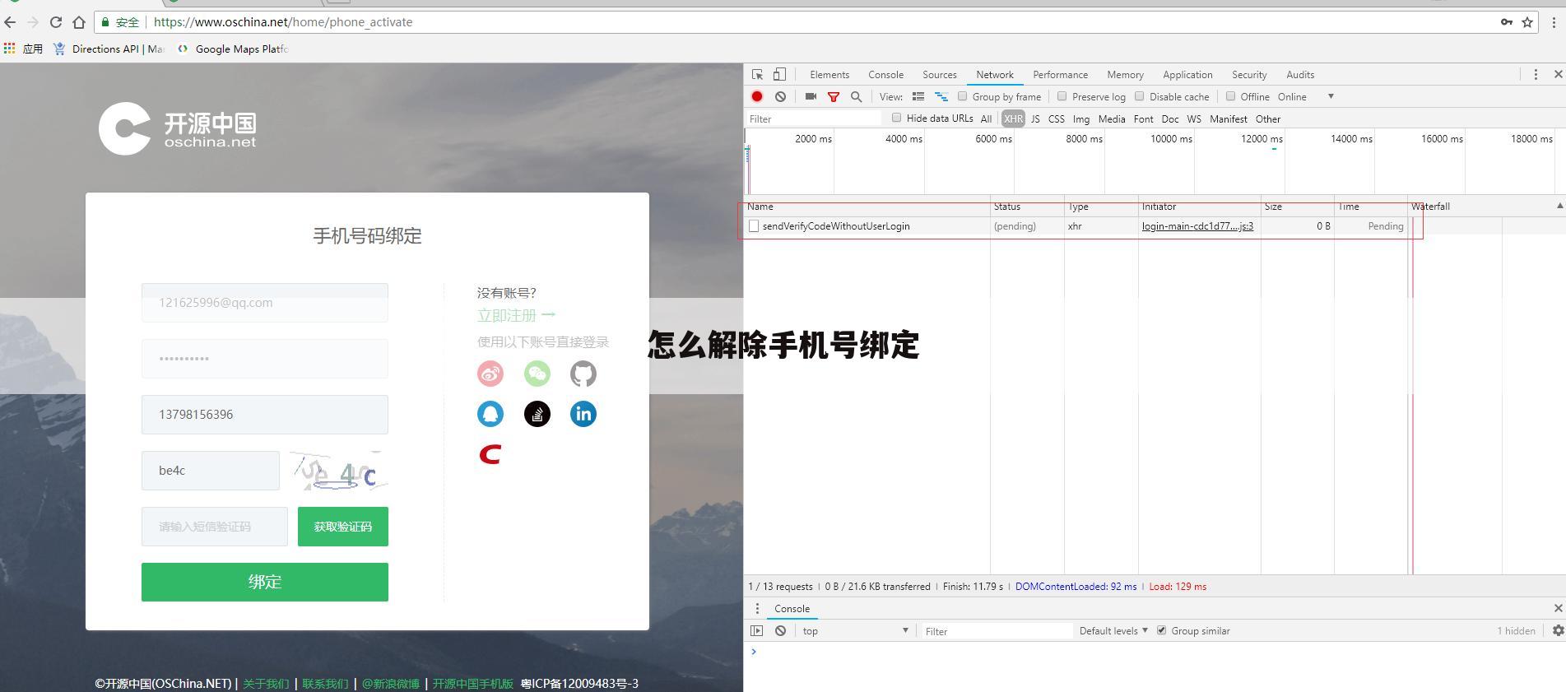Open DevTools three-dot customize menu
1566x692 pixels.
[x=1536, y=74]
